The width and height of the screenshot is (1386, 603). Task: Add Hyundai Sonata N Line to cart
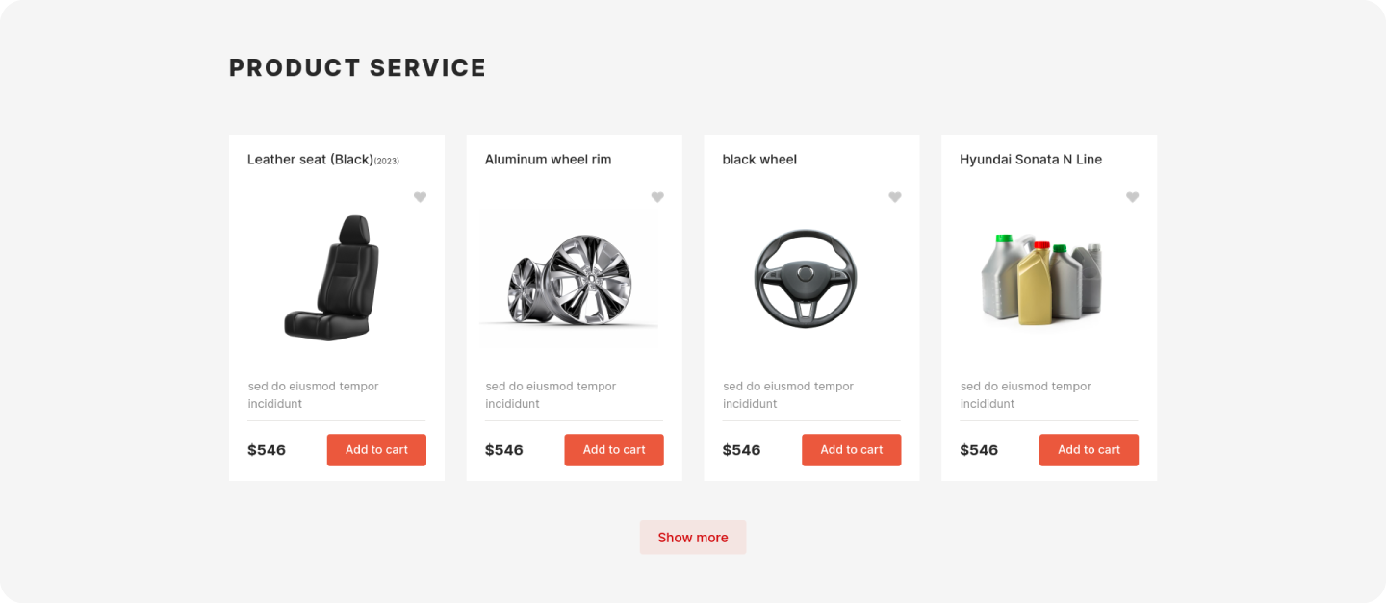coord(1089,450)
